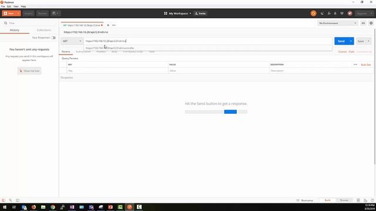Open the GET method dropdown
The width and height of the screenshot is (376, 211).
pos(72,41)
